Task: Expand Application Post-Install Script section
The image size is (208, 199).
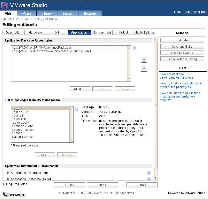Action: (x=8, y=179)
